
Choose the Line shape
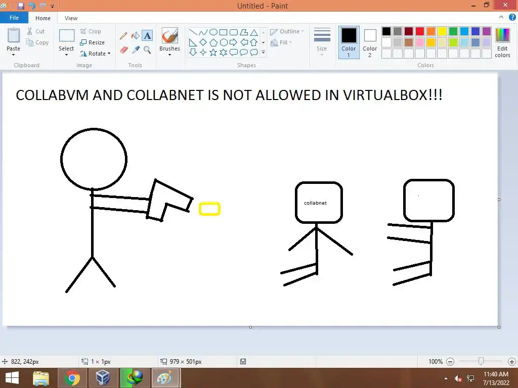click(x=193, y=32)
